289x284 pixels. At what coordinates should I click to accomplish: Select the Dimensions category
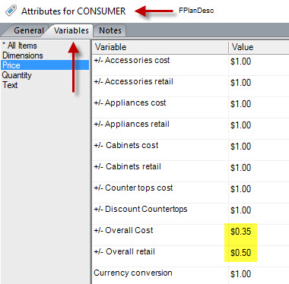[23, 55]
